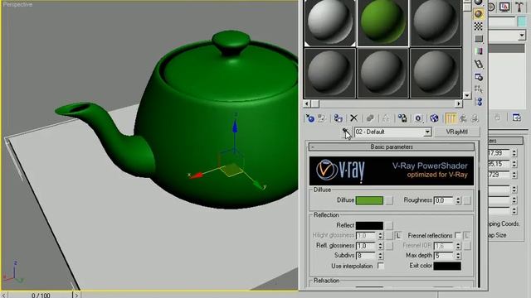
Task: Click the 0 / 100 time slider
Action: click(41, 295)
